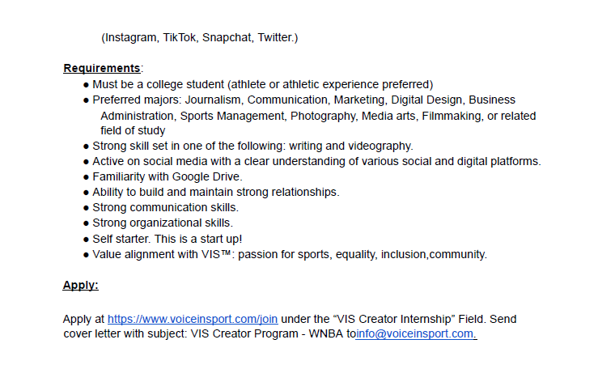The height and width of the screenshot is (382, 615).
Task: Click the 'Familiarity with Google Drive' line
Action: (x=167, y=177)
